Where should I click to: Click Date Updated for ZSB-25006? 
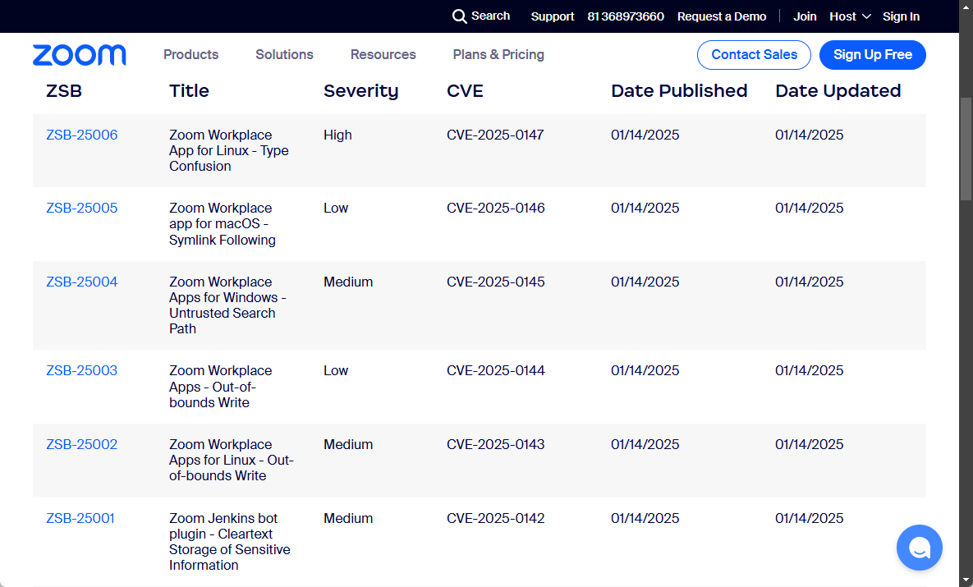[x=809, y=135]
